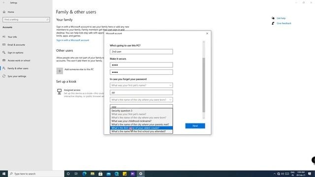315x177 pixels.
Task: Open File Explorer from the taskbar
Action: pos(93,174)
